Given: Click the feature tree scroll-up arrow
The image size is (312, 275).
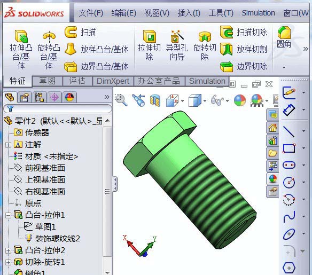Looking at the screenshot, I should coord(107,121).
